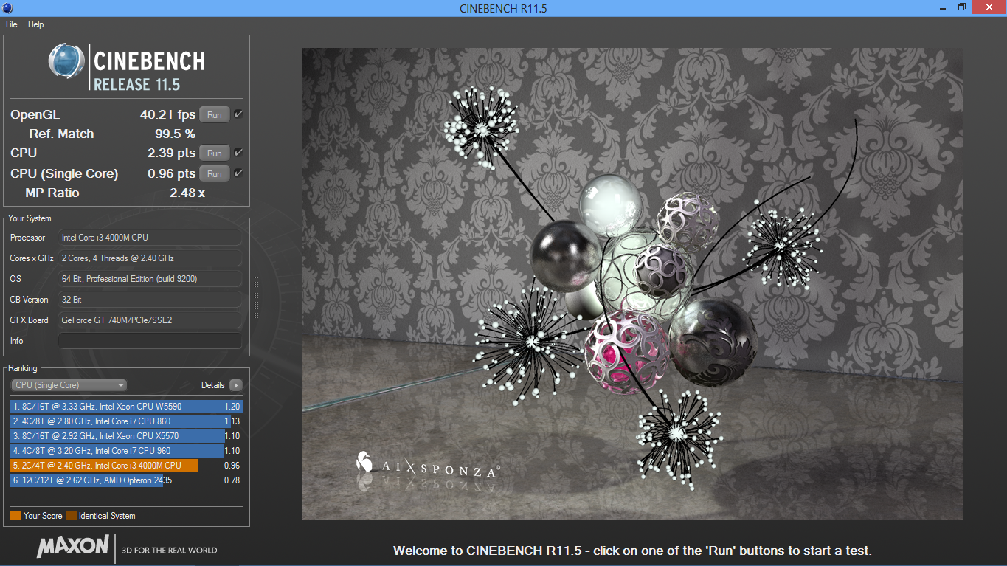Click the OpenGL score 40.21 fps
This screenshot has height=566, width=1007.
point(167,114)
